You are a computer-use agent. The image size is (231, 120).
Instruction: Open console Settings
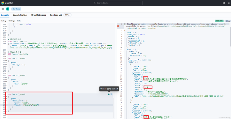[x=12, y=21]
